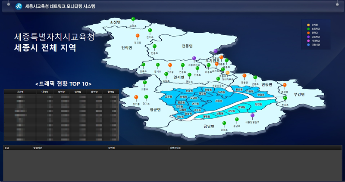Click the green 전동초 school pin
The image size is (345, 182).
click(154, 46)
